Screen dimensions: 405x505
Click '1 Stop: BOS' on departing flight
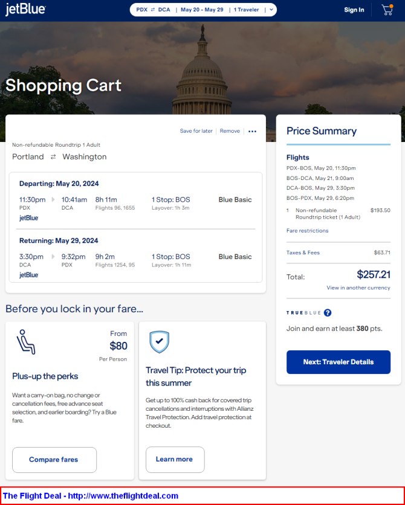pyautogui.click(x=170, y=200)
